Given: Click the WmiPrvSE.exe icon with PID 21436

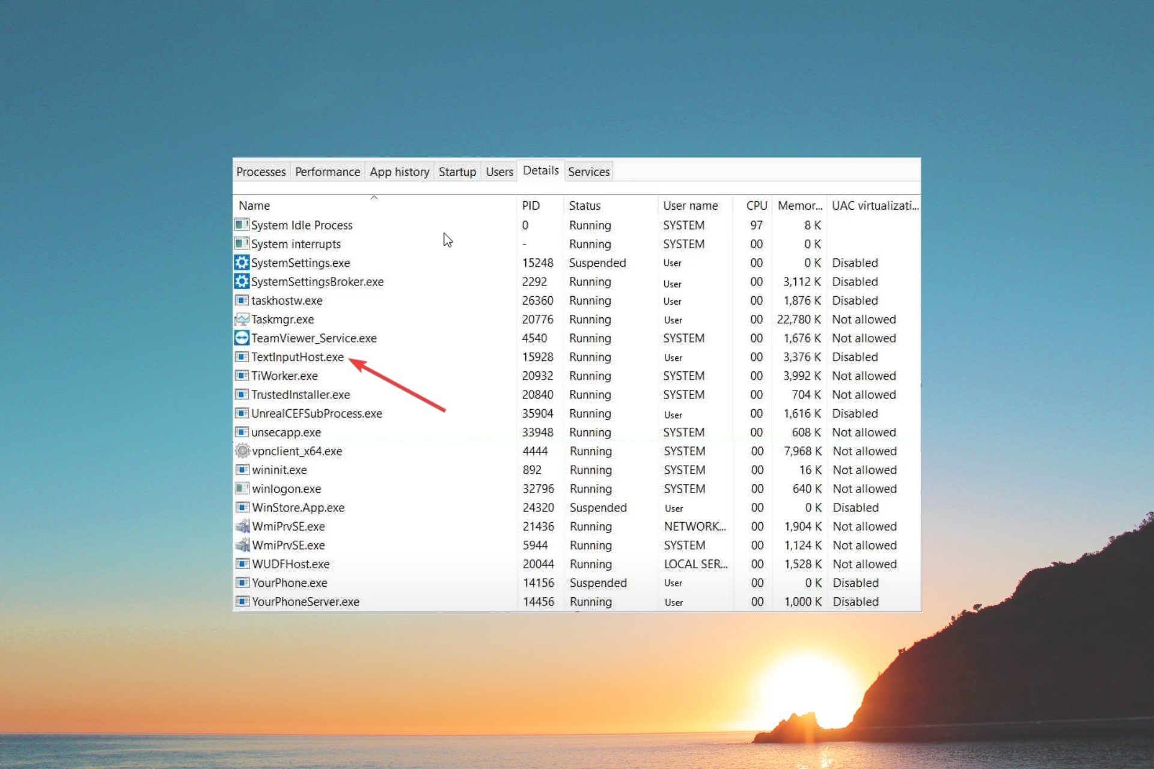Looking at the screenshot, I should (242, 526).
